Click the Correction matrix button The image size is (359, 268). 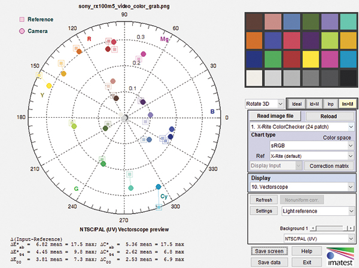[x=329, y=166]
